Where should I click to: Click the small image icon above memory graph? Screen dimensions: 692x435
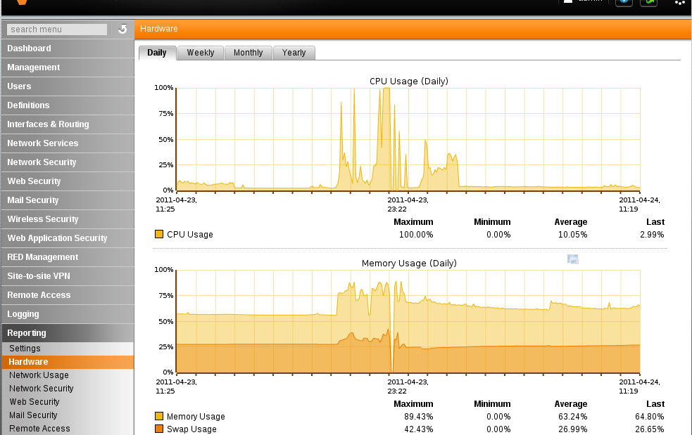point(573,259)
